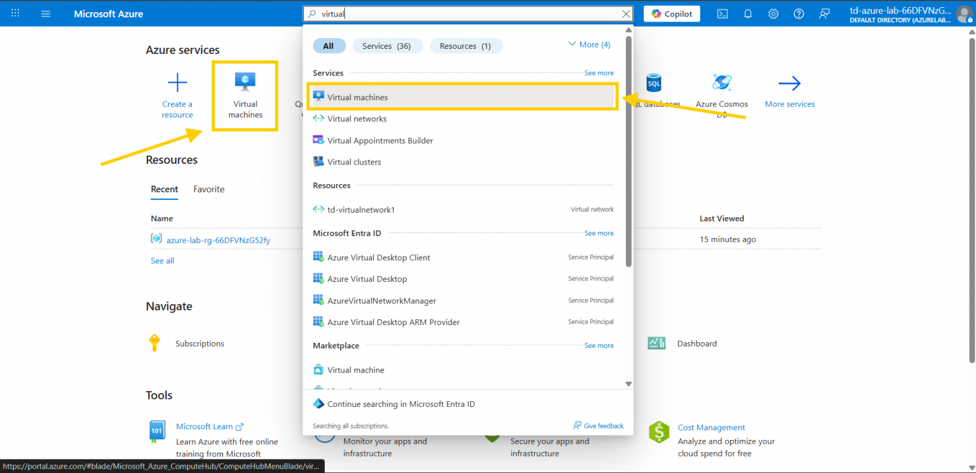Switch to the Favorite resources tab
The width and height of the screenshot is (976, 473).
coord(209,189)
